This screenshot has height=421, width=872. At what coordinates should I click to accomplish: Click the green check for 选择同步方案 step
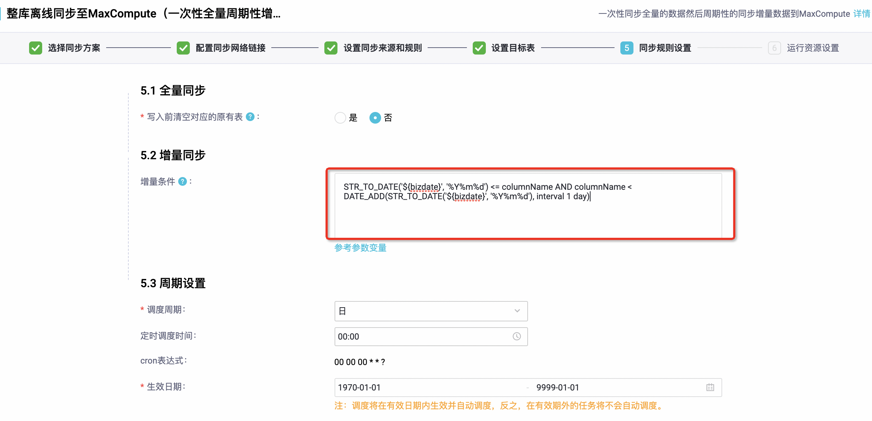pos(36,48)
